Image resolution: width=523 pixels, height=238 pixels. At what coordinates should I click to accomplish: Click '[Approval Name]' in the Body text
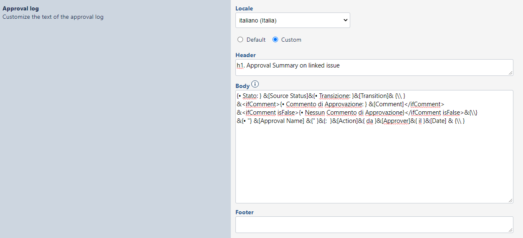[x=279, y=121]
